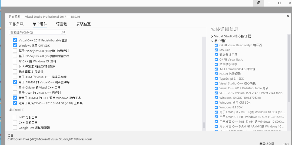Maximize the outer installer window
292x145 pixels.
click(280, 3)
